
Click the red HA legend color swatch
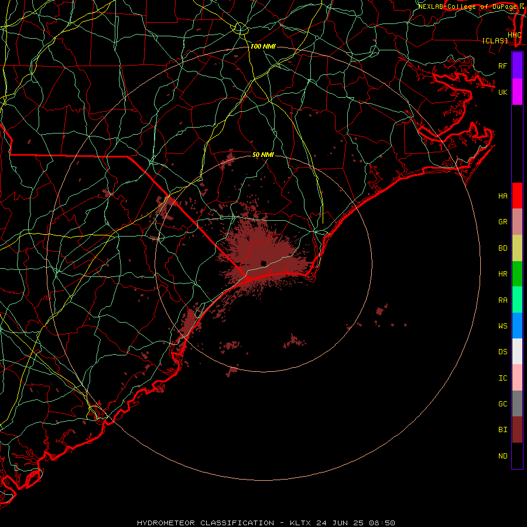coord(517,196)
